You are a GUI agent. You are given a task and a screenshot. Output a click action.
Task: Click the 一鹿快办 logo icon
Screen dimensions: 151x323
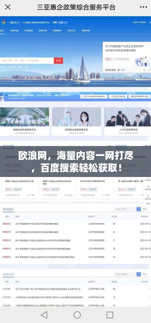click(3, 22)
